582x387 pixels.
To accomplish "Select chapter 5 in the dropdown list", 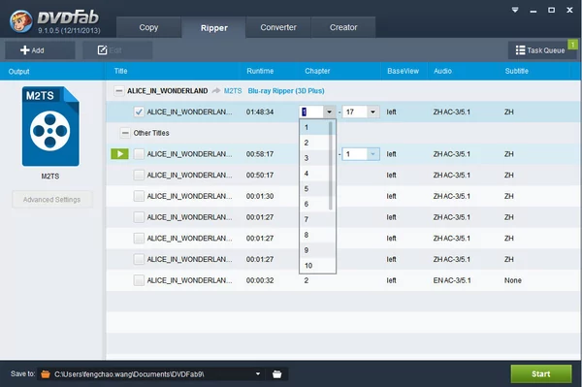I will [314, 189].
